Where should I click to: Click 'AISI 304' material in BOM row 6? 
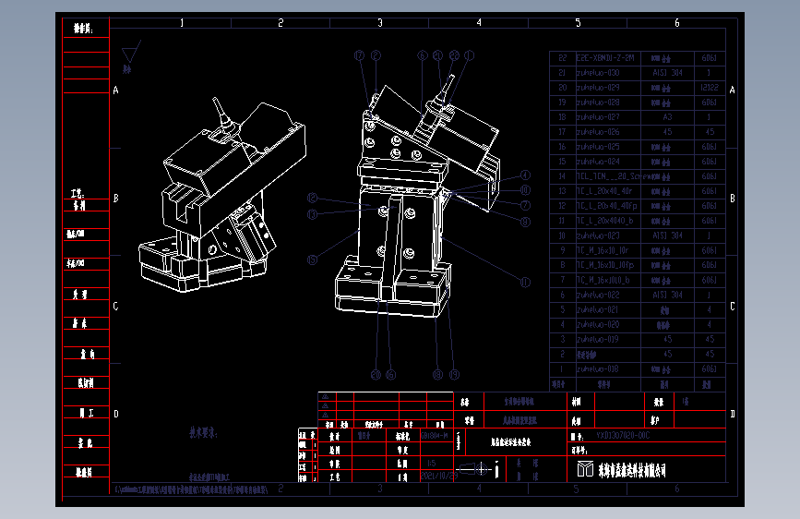point(667,296)
